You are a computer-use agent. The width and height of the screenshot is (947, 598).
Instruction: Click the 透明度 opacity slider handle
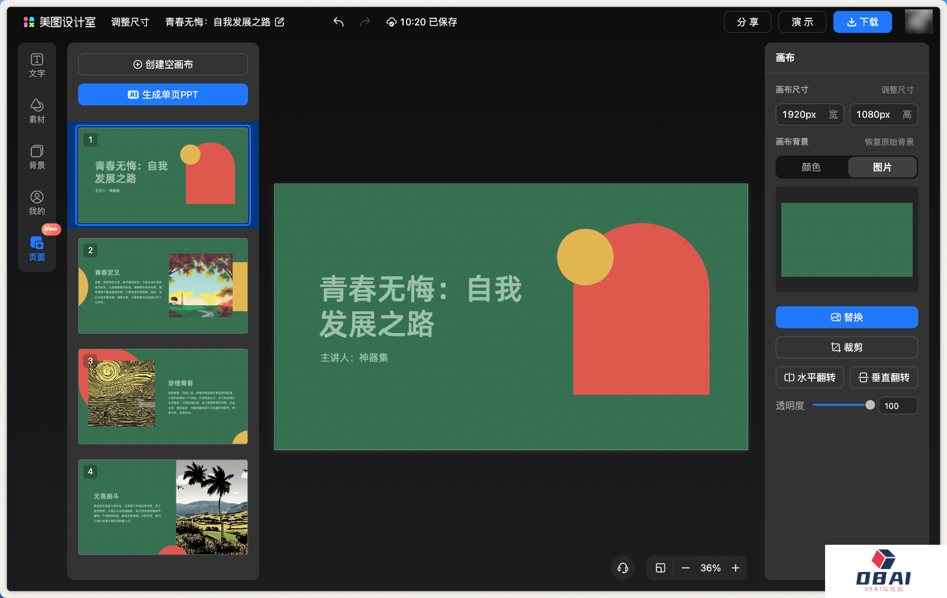[870, 405]
